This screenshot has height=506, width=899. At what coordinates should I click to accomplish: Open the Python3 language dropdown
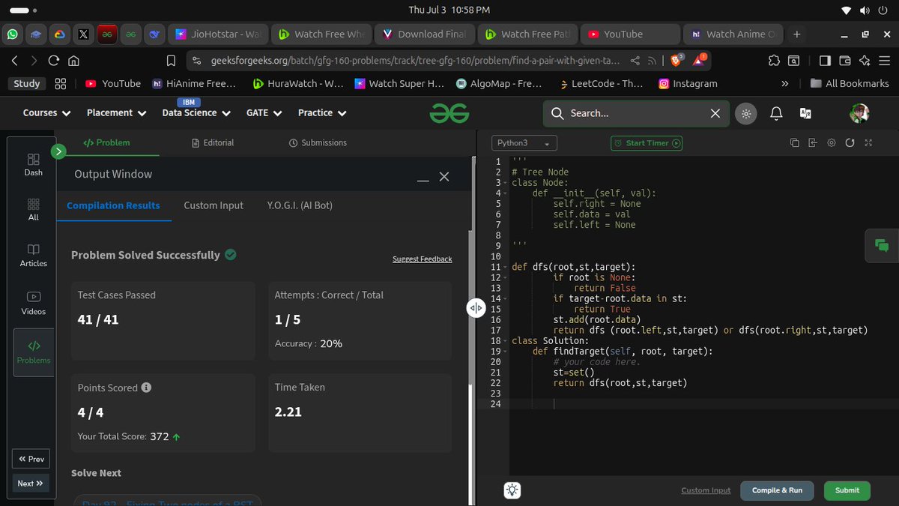[524, 143]
